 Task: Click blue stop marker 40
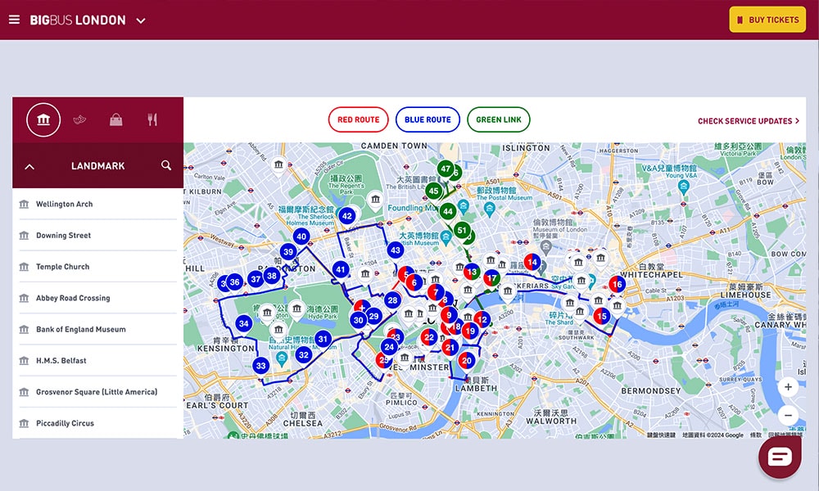point(301,236)
